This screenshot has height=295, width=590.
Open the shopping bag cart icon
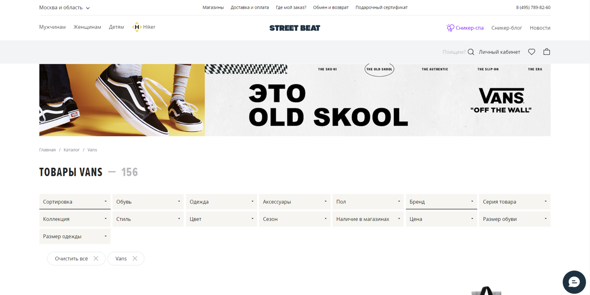pos(547,52)
